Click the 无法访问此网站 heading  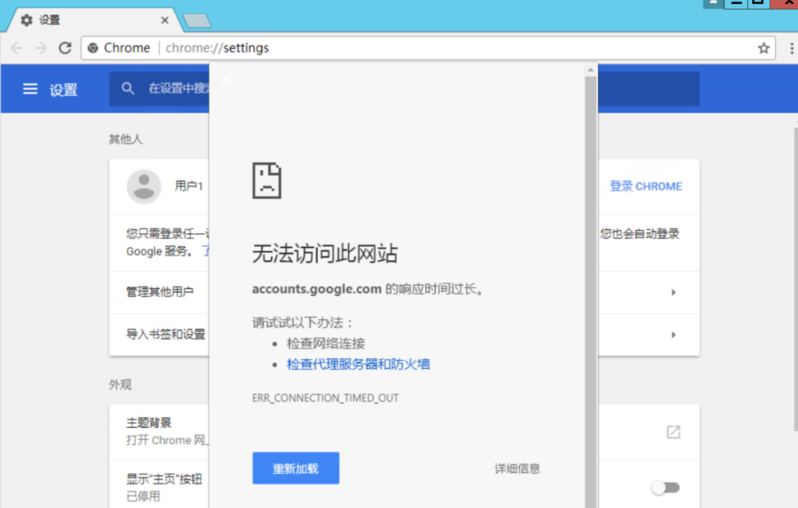point(324,253)
